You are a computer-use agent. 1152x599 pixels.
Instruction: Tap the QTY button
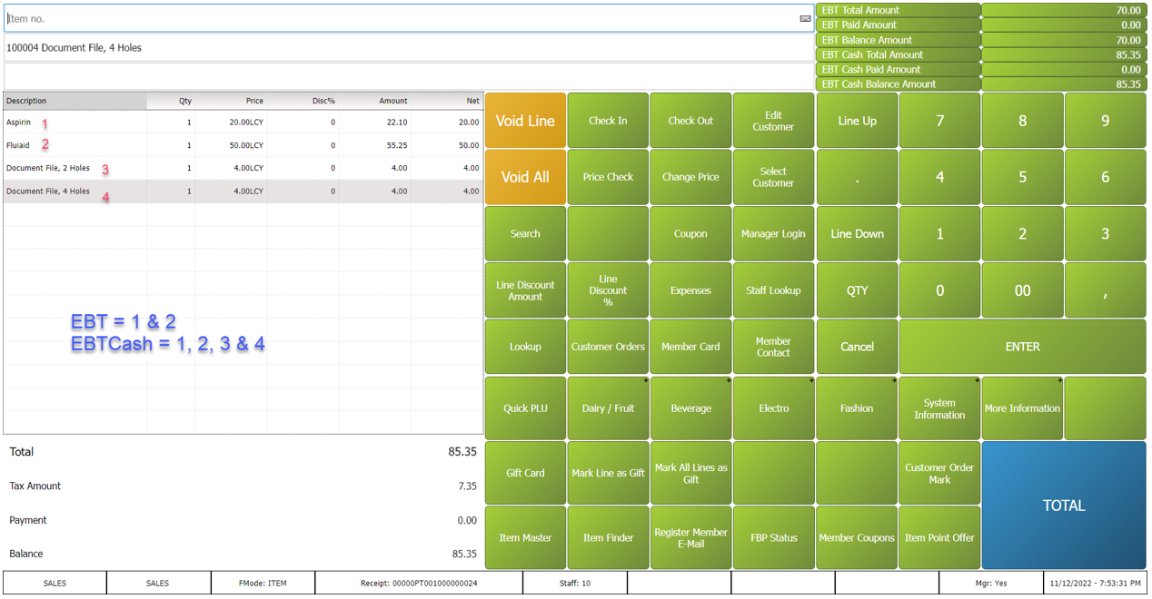click(857, 290)
